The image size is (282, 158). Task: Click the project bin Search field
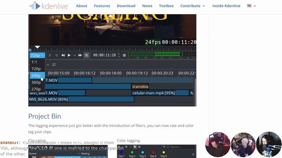182,147
